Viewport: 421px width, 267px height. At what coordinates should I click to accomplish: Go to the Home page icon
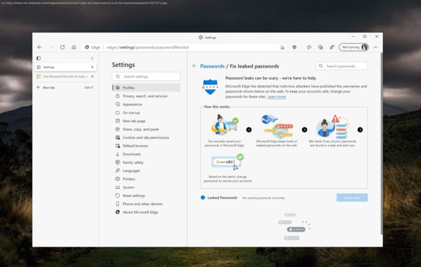(x=74, y=47)
